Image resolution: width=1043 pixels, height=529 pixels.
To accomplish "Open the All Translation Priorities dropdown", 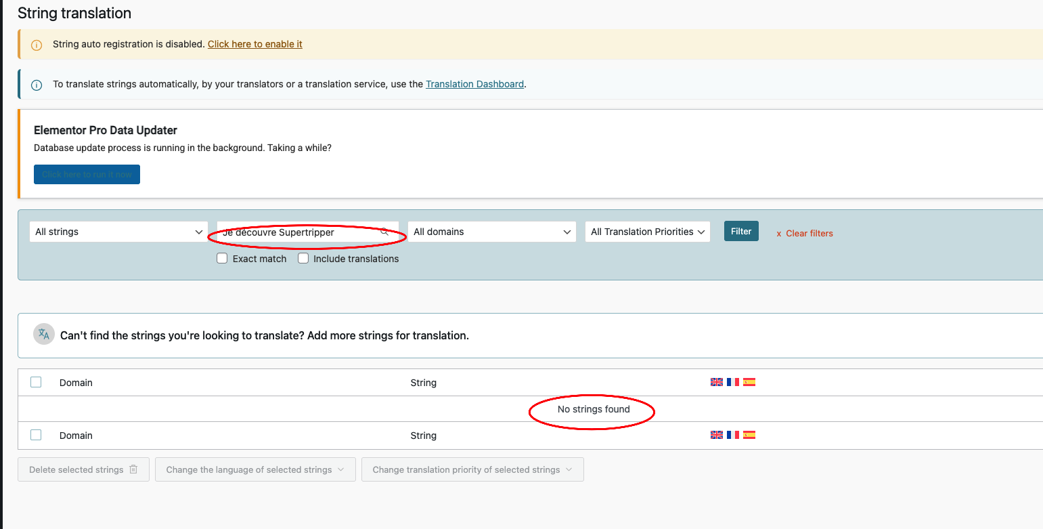I will click(648, 232).
